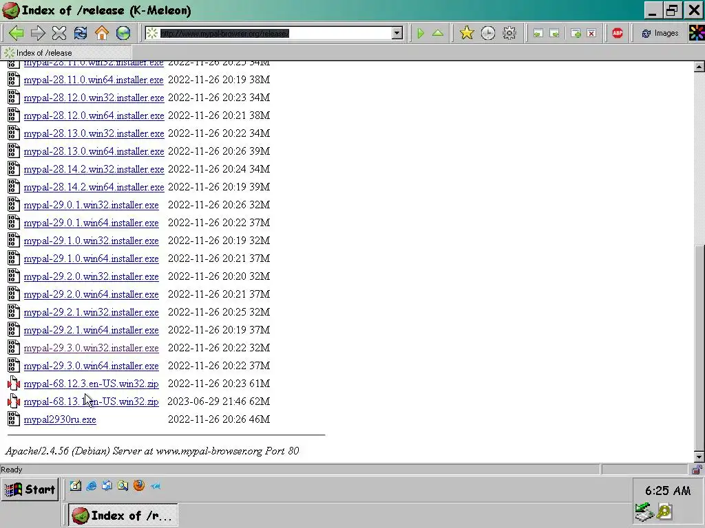
Task: Click the K-Meleon title bar logo icon
Action: click(x=10, y=10)
